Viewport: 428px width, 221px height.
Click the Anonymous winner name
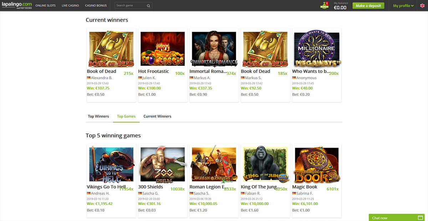point(306,78)
